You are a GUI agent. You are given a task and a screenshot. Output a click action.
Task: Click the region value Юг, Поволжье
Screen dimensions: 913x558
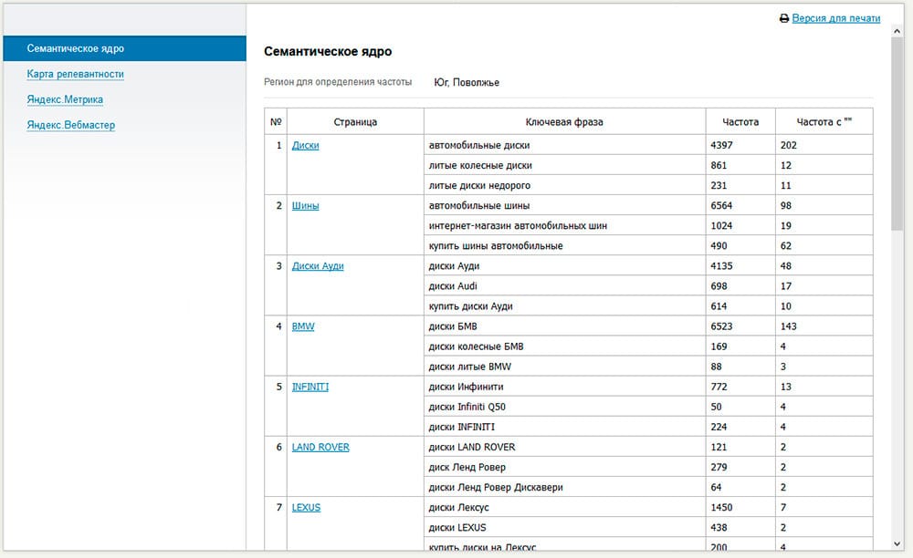(x=467, y=83)
